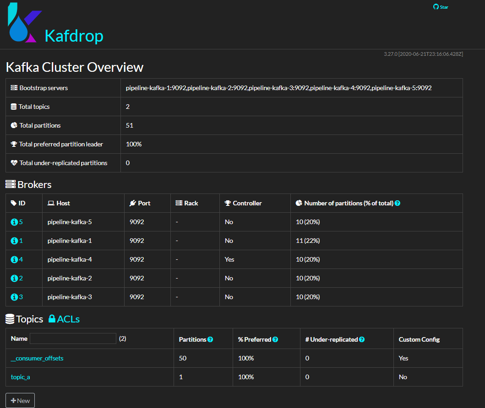This screenshot has width=485, height=408.
Task: Open broker ID 3 details
Action: [21, 297]
